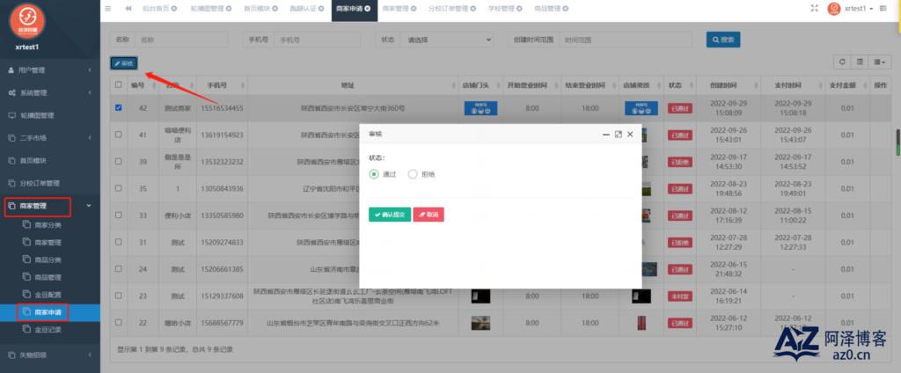Click the sort arrows on 编号 column
Image resolution: width=901 pixels, height=373 pixels.
[155, 85]
